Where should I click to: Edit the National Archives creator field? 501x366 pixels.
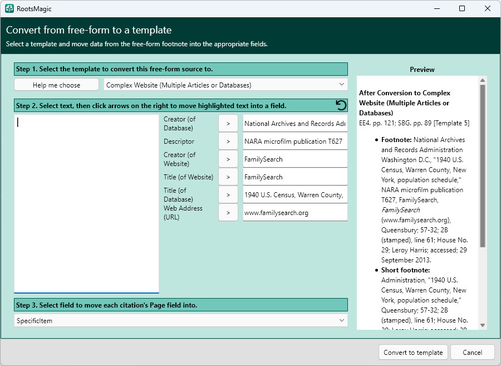(295, 123)
